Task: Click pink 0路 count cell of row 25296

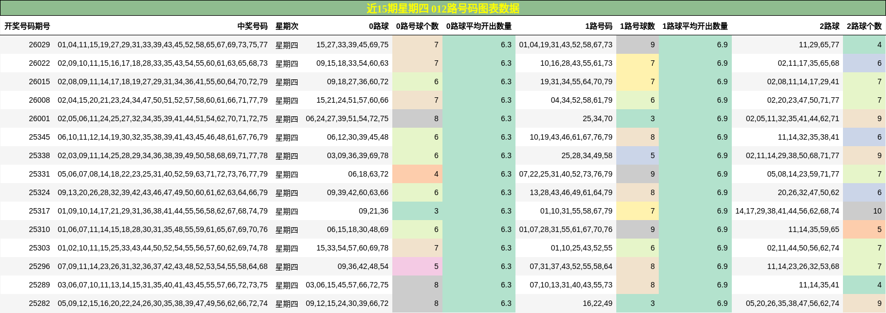Action: pos(417,266)
